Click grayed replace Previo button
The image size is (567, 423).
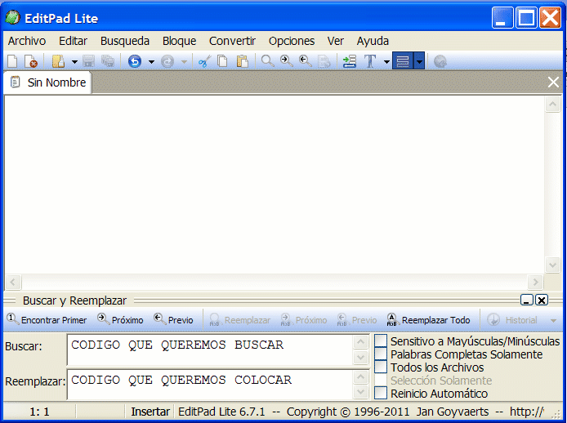pos(356,320)
